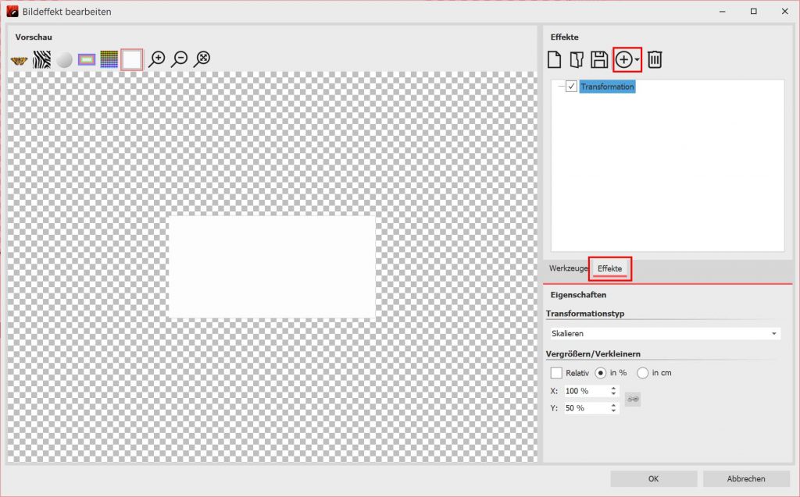Select the zebra stripes preview image

(42, 59)
